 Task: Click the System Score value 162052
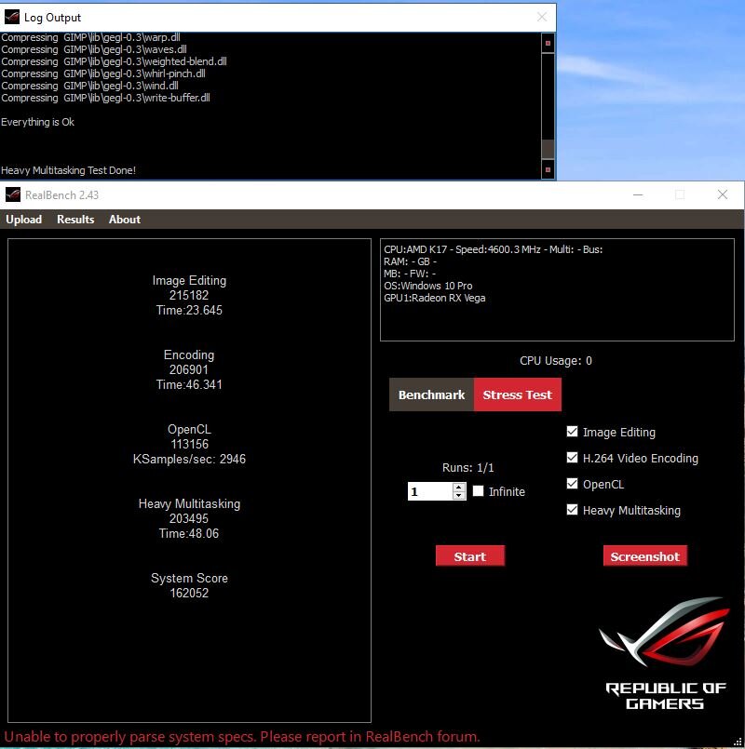[x=189, y=593]
